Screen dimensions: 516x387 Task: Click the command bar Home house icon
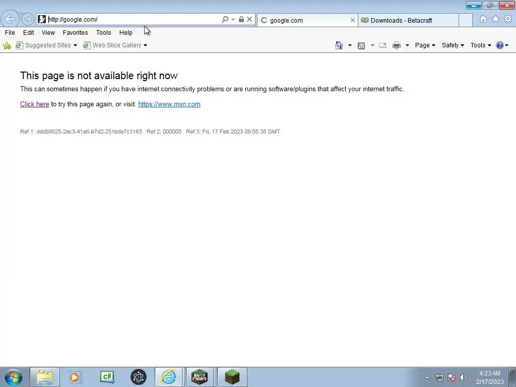tap(339, 45)
